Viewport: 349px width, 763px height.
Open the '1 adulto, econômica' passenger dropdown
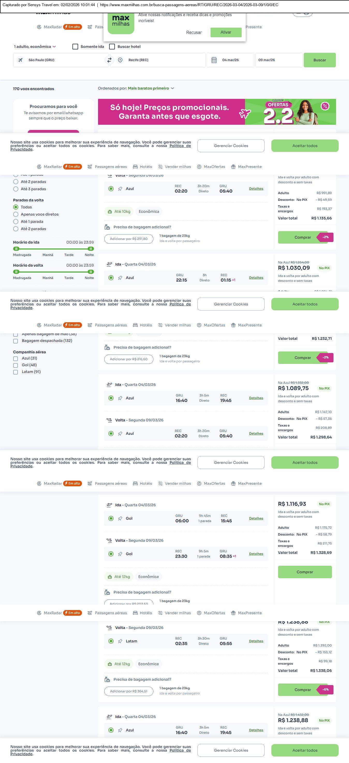(35, 47)
